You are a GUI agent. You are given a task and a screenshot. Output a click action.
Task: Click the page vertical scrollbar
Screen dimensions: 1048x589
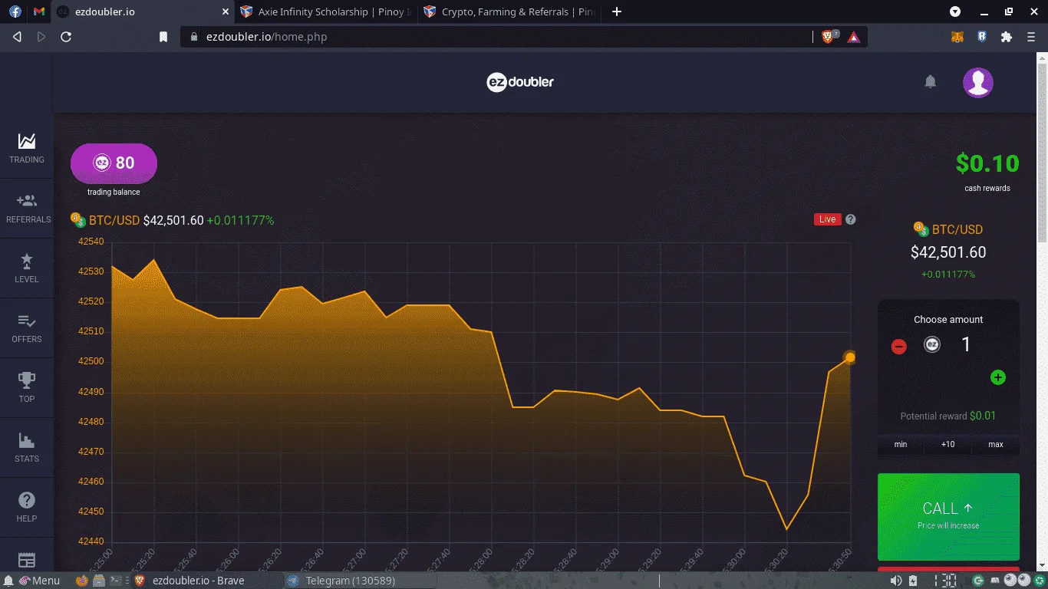pos(1043,153)
